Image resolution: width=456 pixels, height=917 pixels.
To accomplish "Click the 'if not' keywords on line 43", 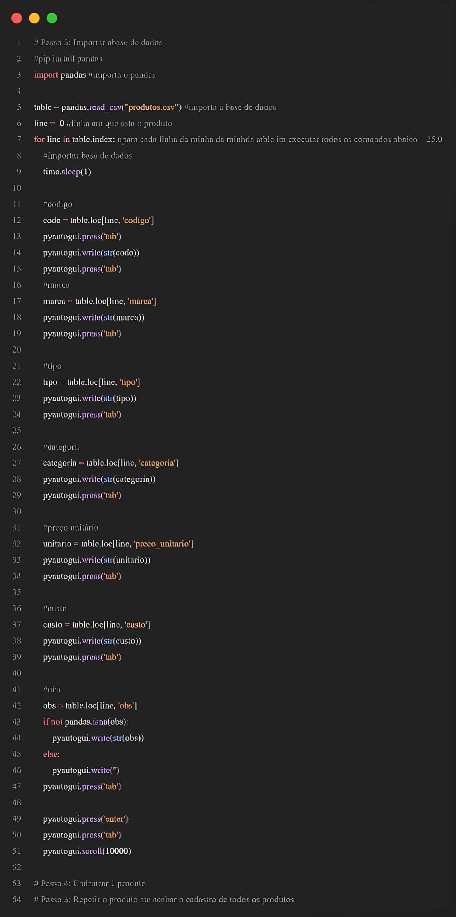I will point(53,722).
